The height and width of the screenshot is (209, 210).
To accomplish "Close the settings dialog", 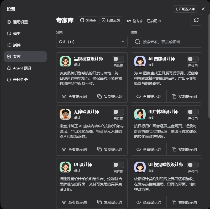I will click(203, 9).
